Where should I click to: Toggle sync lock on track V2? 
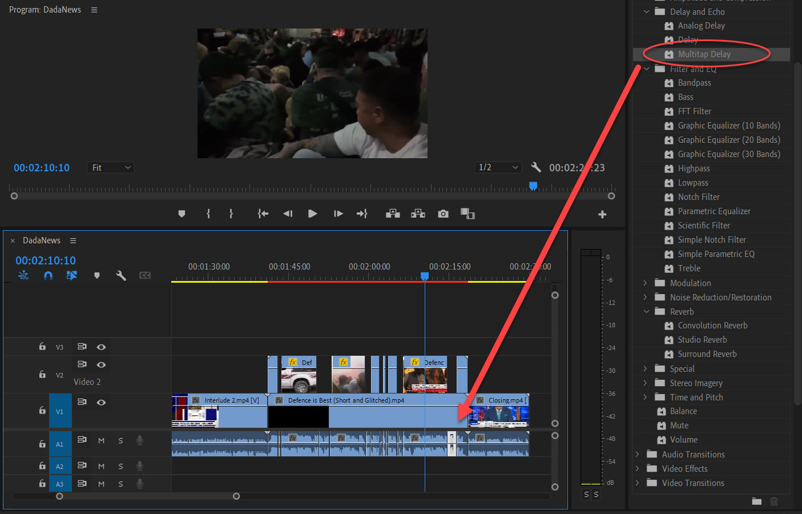click(82, 364)
